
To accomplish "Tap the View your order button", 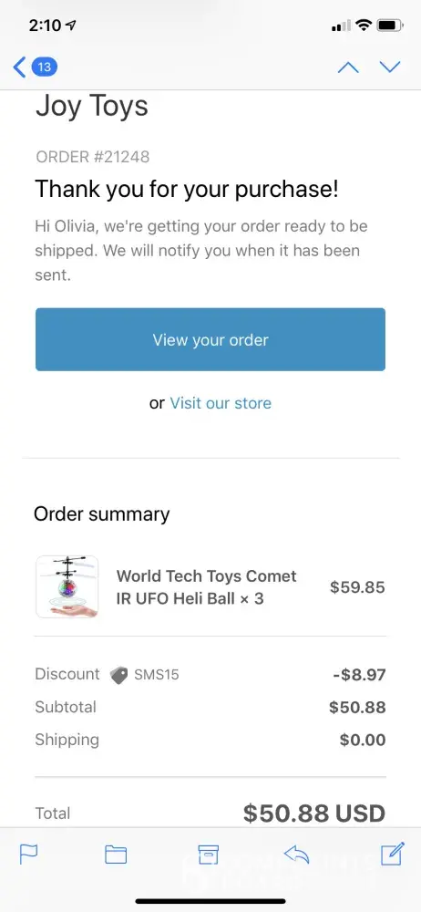I will coord(210,339).
